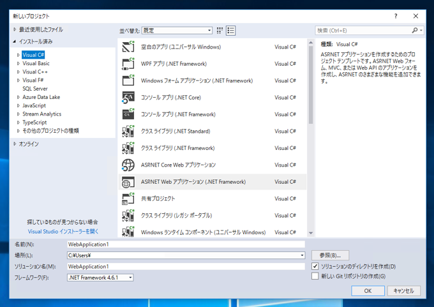This screenshot has height=307, width=434.
Task: Select the 共有プロジェクト template row text
Action: (158, 198)
